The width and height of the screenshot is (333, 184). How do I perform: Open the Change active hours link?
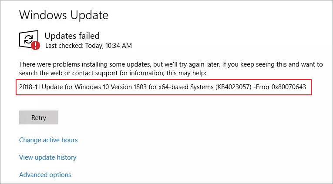coord(48,140)
